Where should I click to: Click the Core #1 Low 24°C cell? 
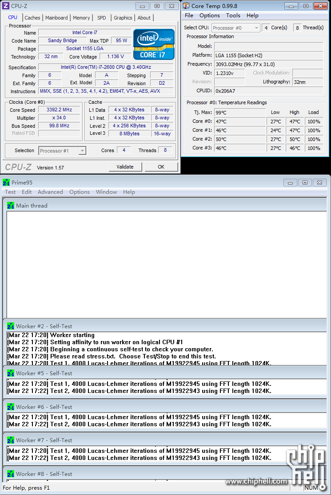click(x=275, y=130)
